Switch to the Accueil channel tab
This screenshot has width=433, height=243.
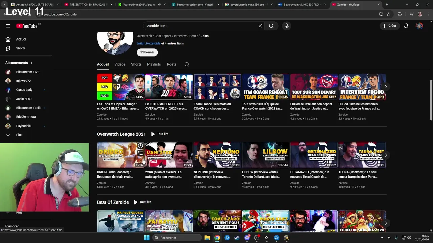click(x=103, y=64)
